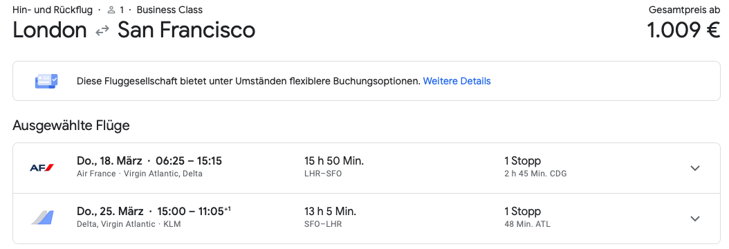Click the Ausgewählte Flüge section heading
Screen dimensions: 729x249
[71, 125]
